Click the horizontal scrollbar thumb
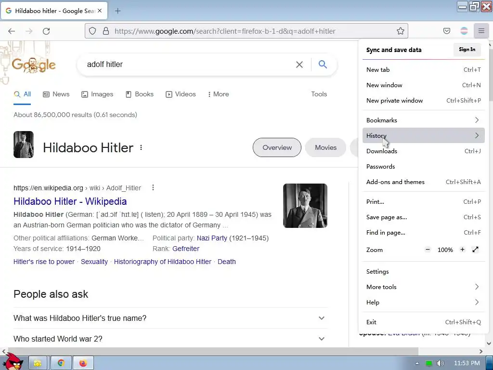Viewport: 493px width, 370px height. 213,351
